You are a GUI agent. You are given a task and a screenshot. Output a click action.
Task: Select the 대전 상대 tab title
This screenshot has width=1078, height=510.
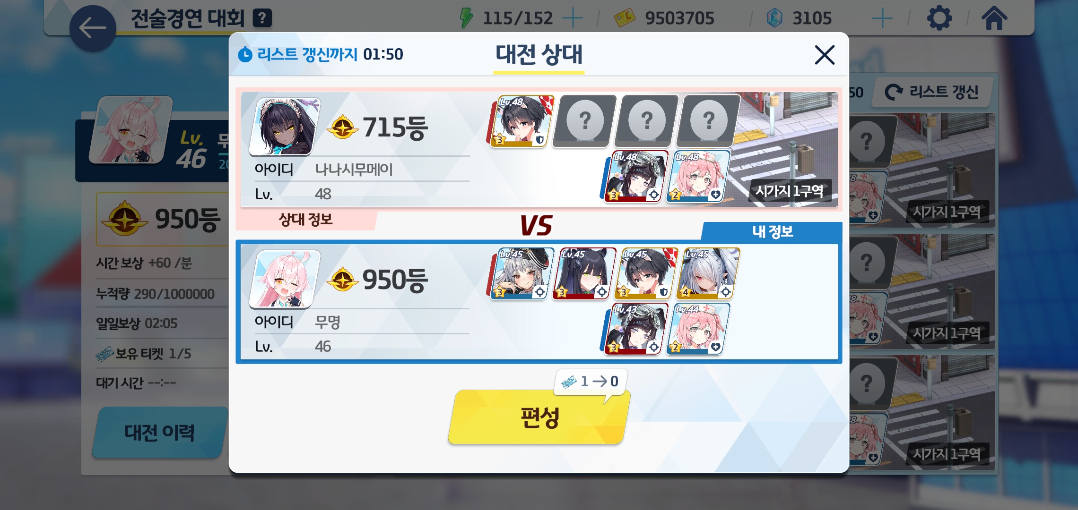(539, 54)
